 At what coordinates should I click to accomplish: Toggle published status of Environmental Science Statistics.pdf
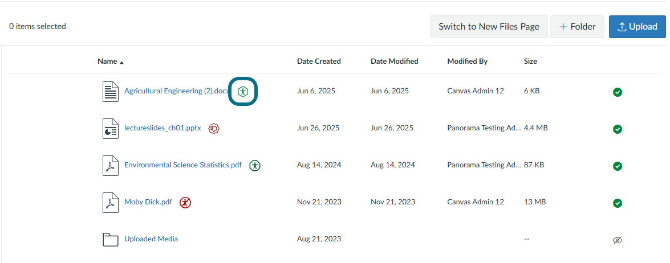pyautogui.click(x=617, y=166)
